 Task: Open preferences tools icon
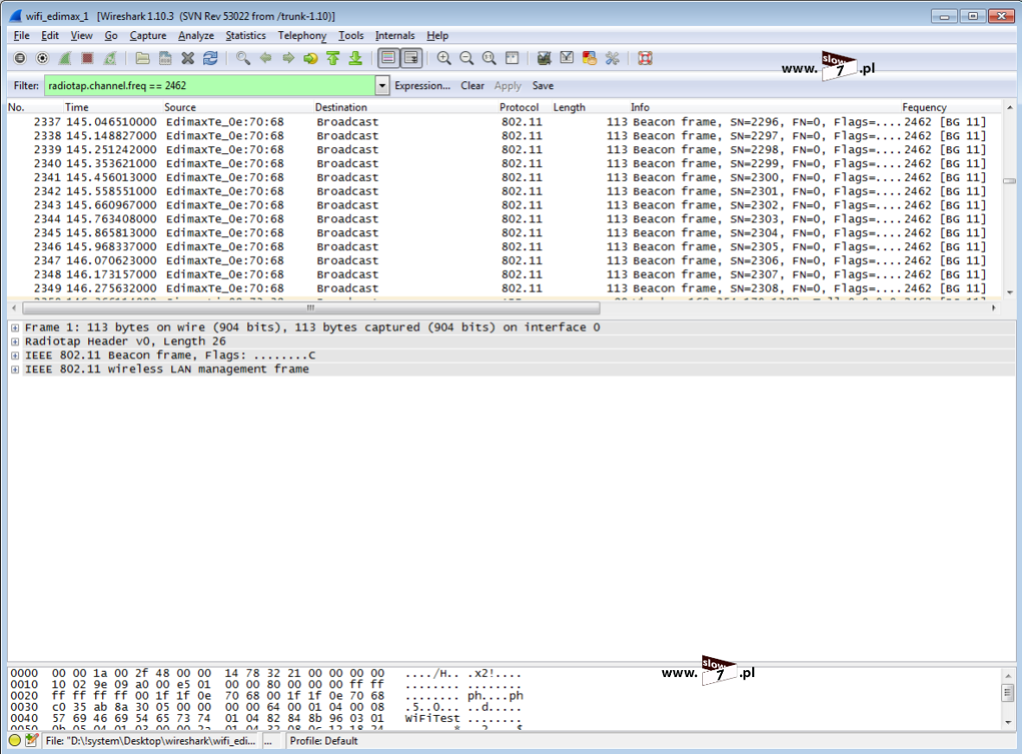coord(612,59)
